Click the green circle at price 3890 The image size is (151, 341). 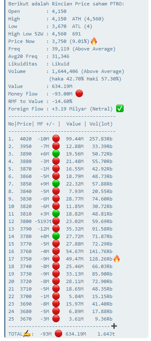coord(56,153)
